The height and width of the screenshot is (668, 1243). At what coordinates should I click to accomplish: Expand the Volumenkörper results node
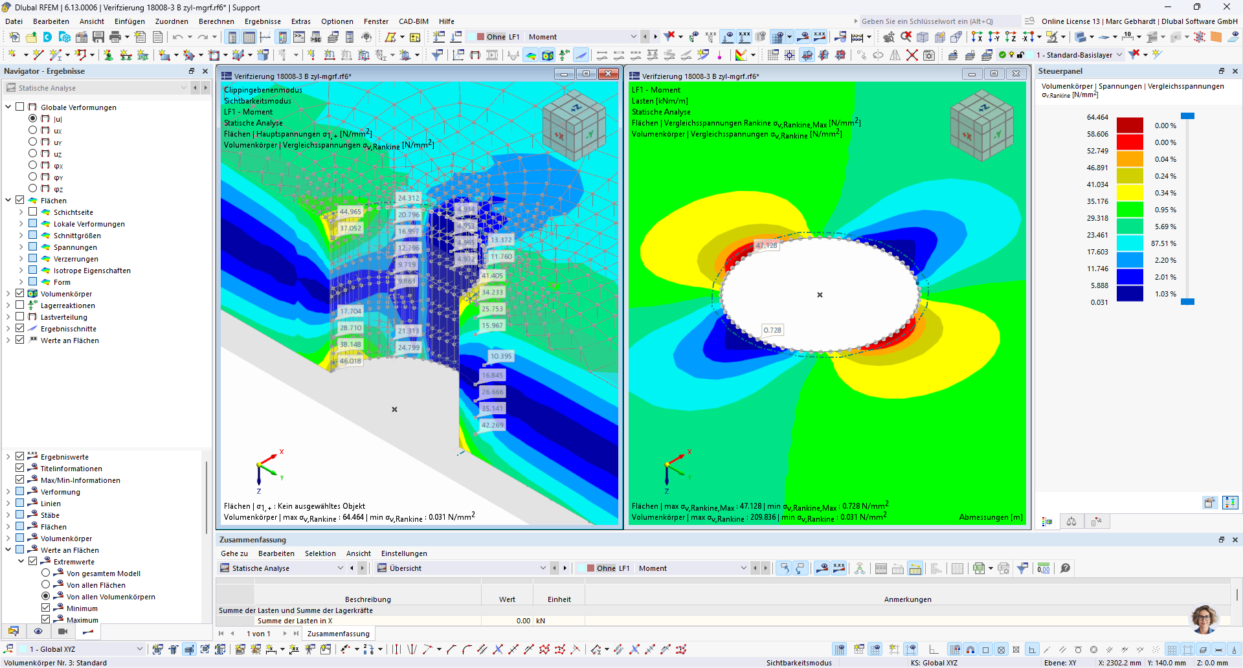click(x=8, y=294)
